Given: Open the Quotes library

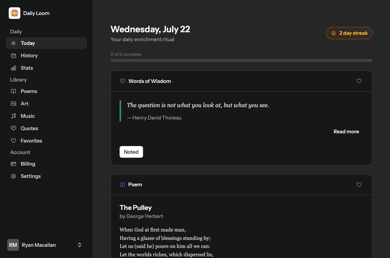Looking at the screenshot, I should click(x=46, y=128).
